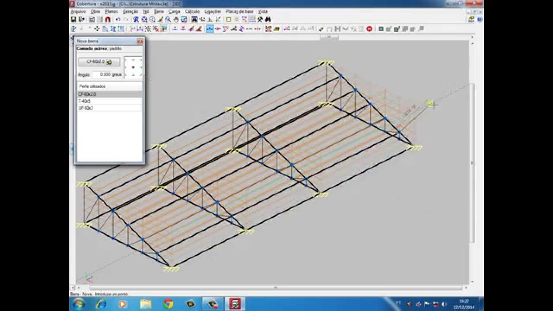The height and width of the screenshot is (311, 553).
Task: Open Google Chrome from the taskbar
Action: click(x=168, y=304)
